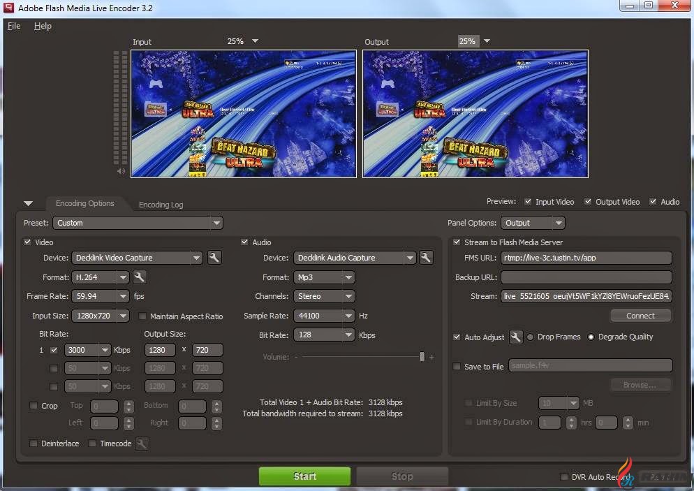Open video device settings wrench icon

click(x=214, y=258)
